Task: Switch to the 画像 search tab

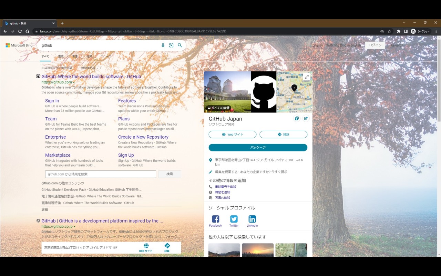Action: click(x=61, y=56)
